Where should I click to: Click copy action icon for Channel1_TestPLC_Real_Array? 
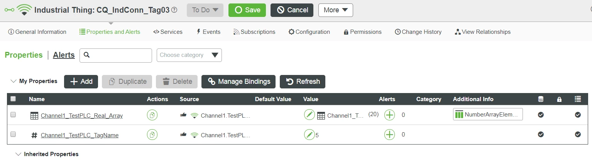(152, 115)
